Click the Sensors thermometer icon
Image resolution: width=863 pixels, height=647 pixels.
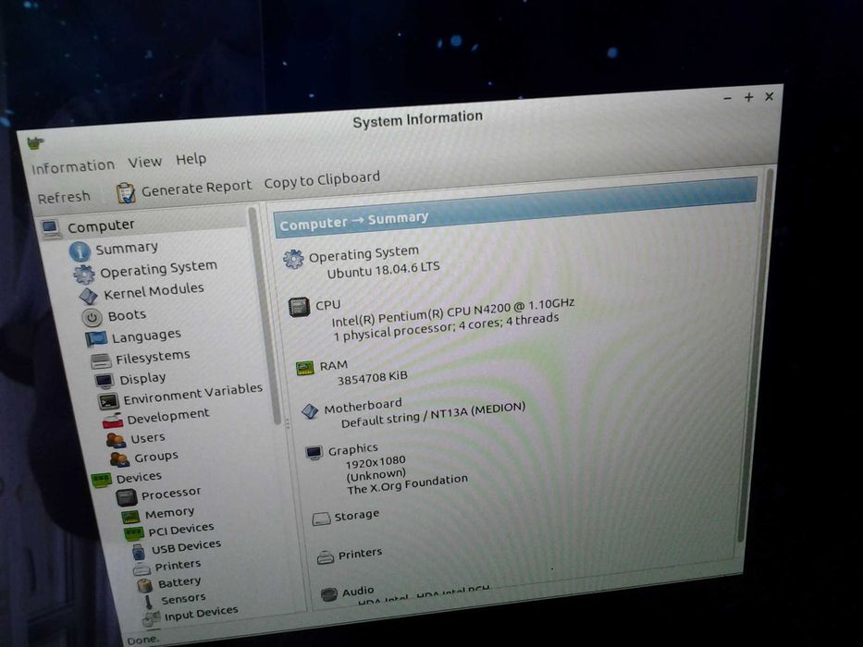pos(149,602)
